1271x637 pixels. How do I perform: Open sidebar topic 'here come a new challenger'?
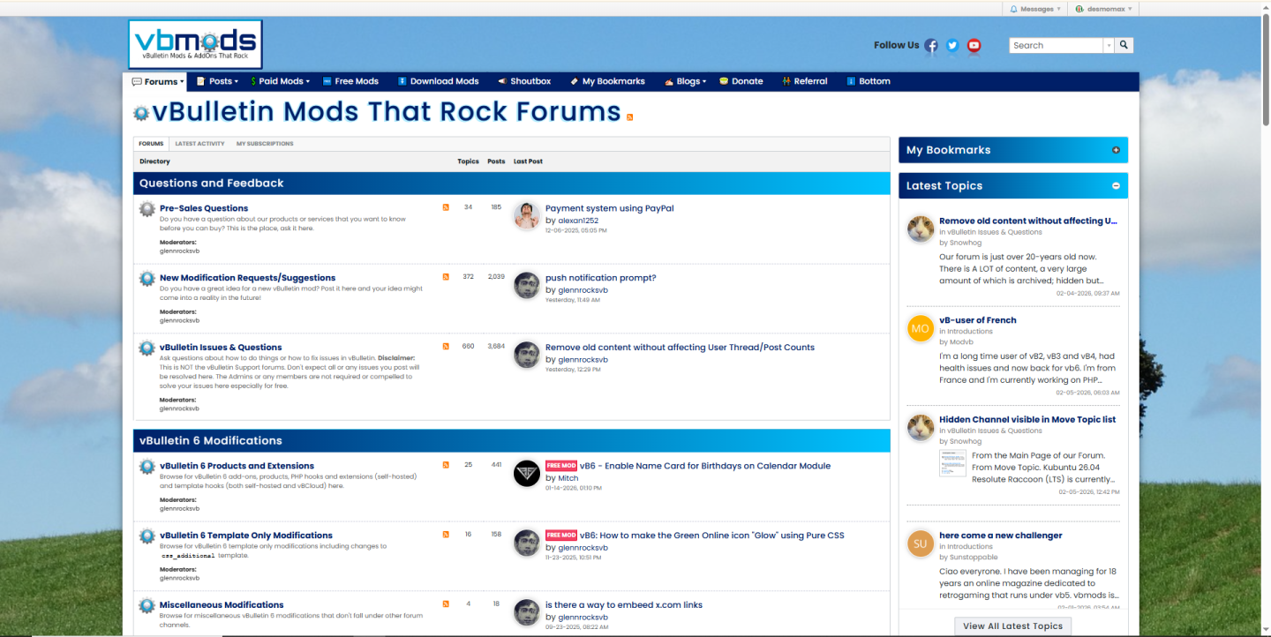[x=1001, y=536]
